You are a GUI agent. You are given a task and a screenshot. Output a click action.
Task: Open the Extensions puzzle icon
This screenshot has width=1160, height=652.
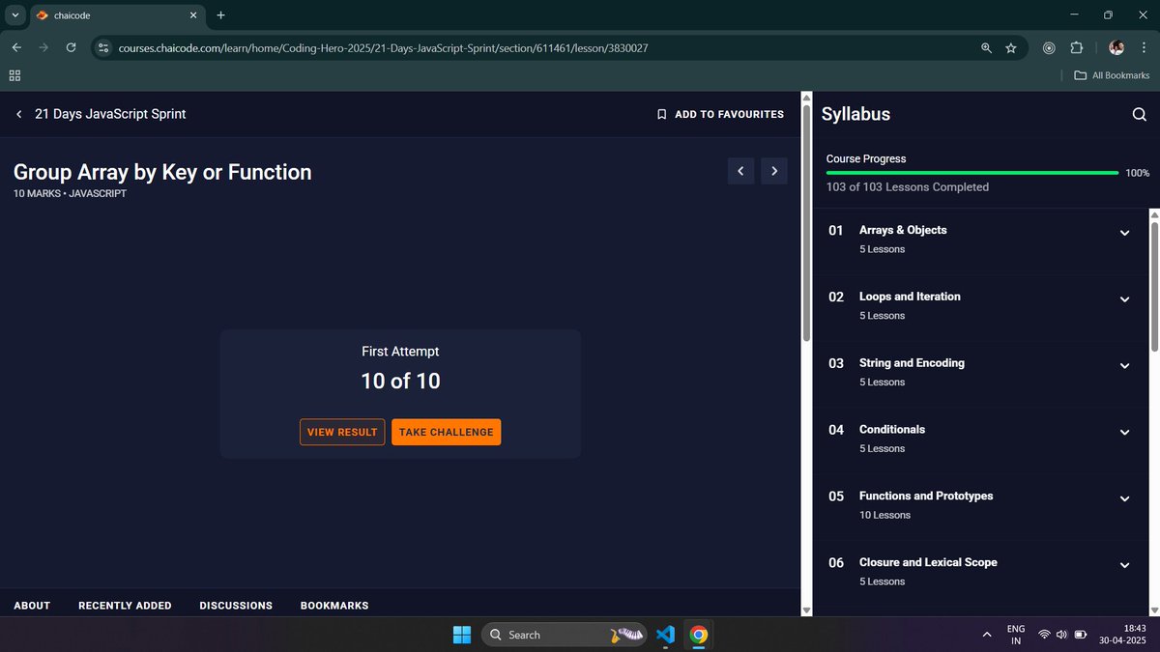[x=1076, y=47]
